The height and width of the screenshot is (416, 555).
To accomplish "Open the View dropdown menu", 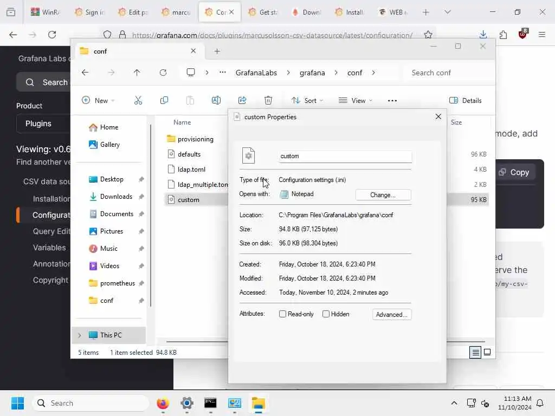I will (x=355, y=100).
